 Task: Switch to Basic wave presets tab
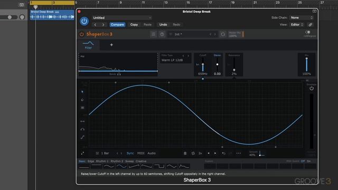point(82,161)
